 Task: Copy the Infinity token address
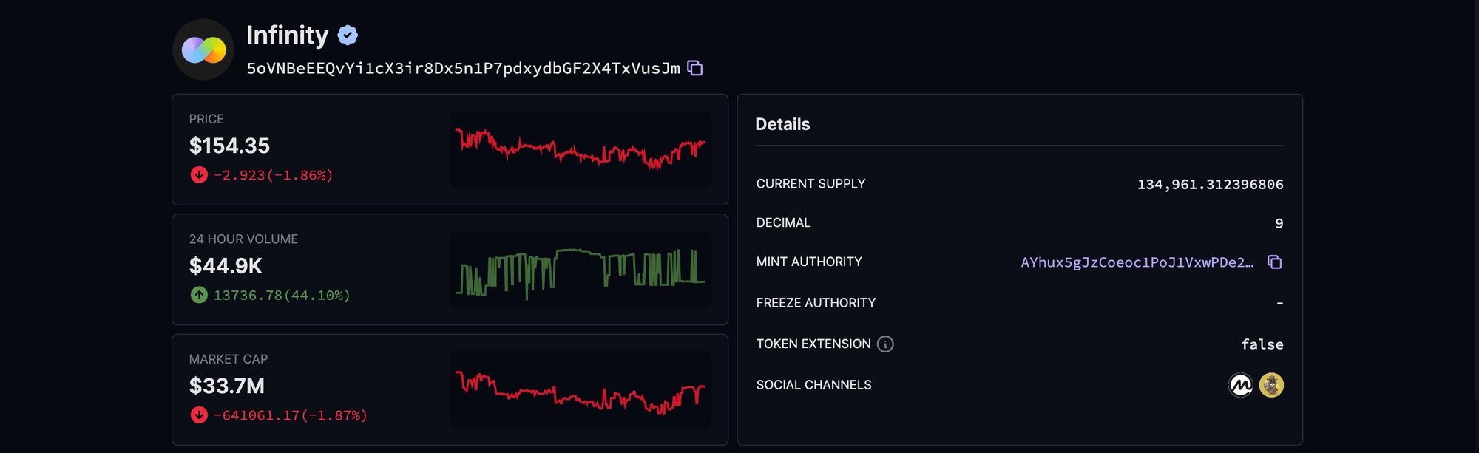click(694, 68)
